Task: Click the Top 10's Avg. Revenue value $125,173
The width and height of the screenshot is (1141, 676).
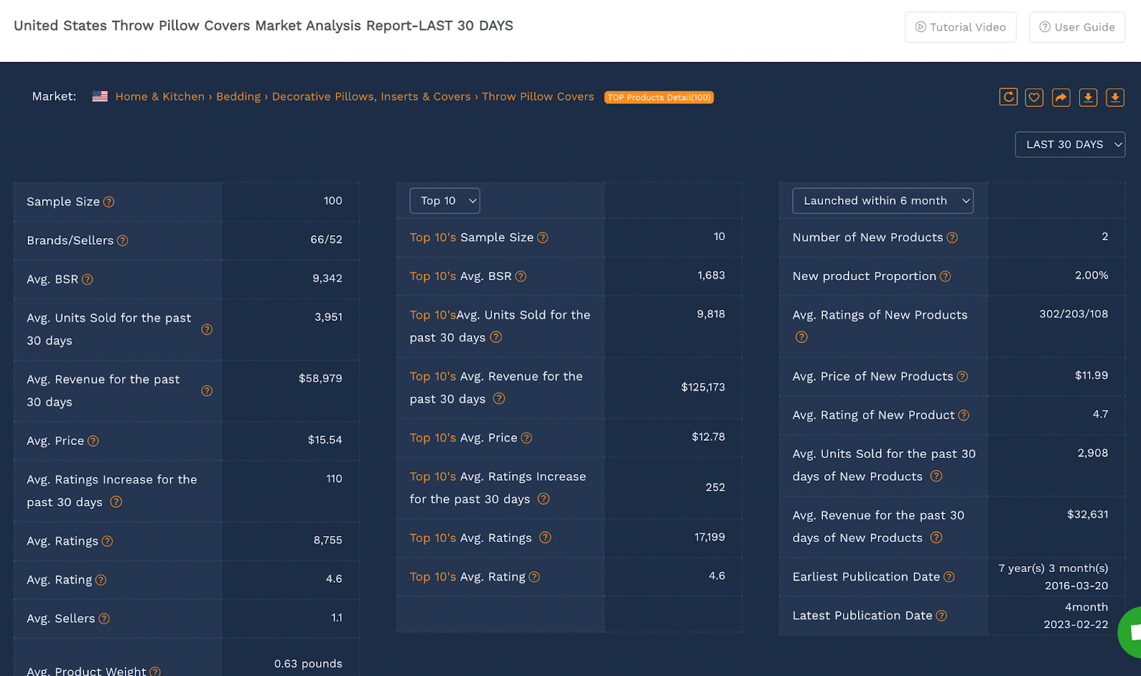Action: click(703, 387)
